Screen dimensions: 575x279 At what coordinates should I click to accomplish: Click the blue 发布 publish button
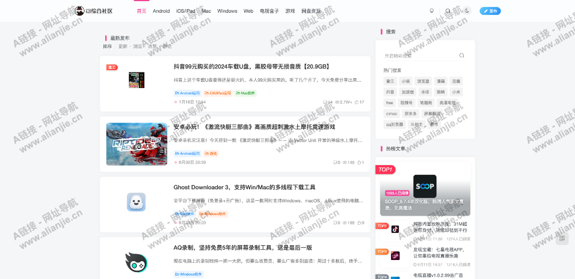coord(490,11)
